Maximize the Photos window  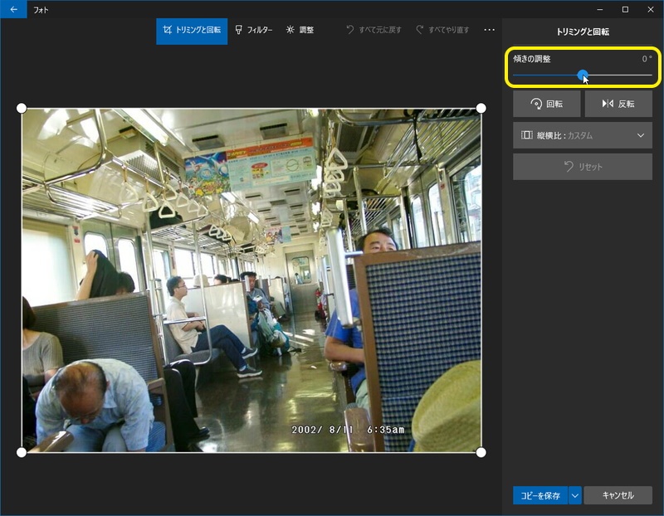625,9
